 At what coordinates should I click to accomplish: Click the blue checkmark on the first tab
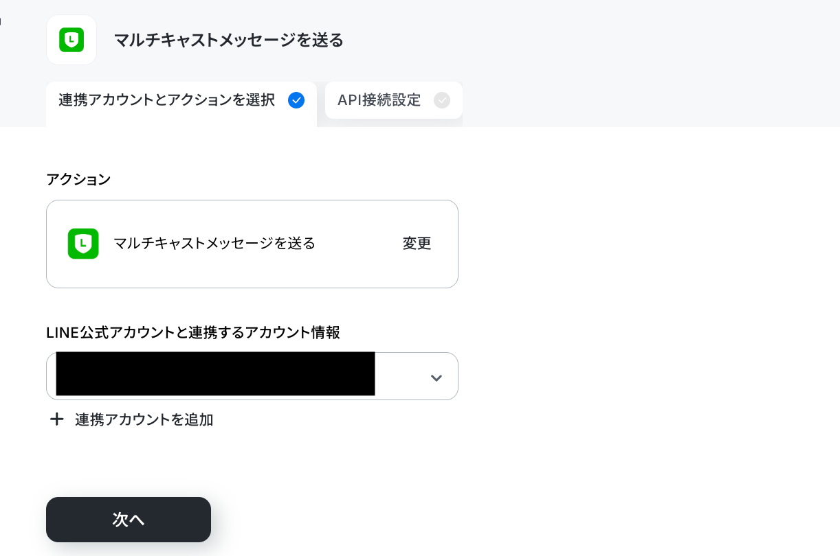296,100
